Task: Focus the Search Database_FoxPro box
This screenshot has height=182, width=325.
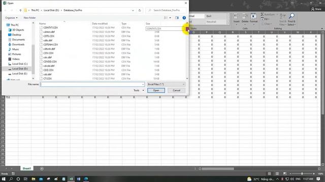Action: pos(166,10)
